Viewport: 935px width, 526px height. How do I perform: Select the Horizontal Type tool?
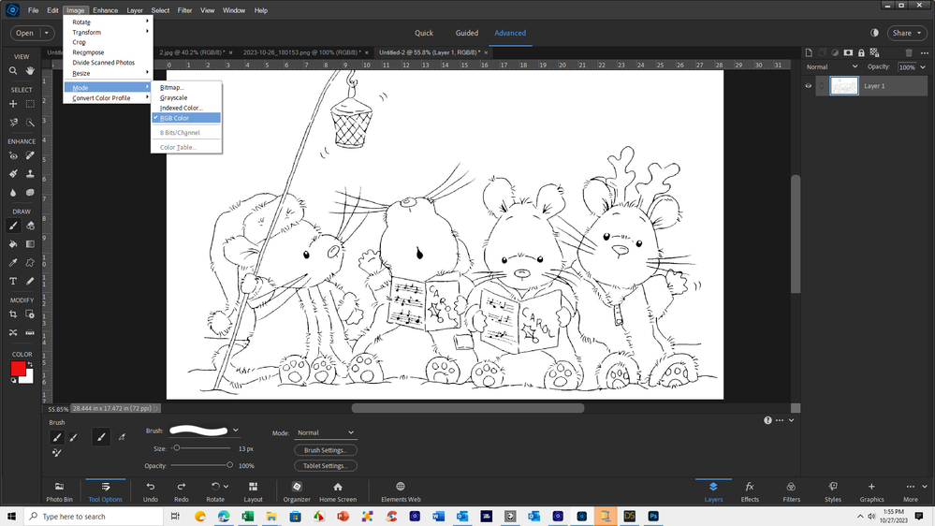tap(13, 281)
